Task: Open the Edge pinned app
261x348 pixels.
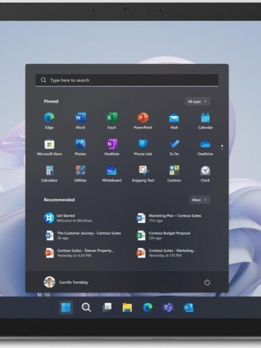Action: click(x=49, y=121)
